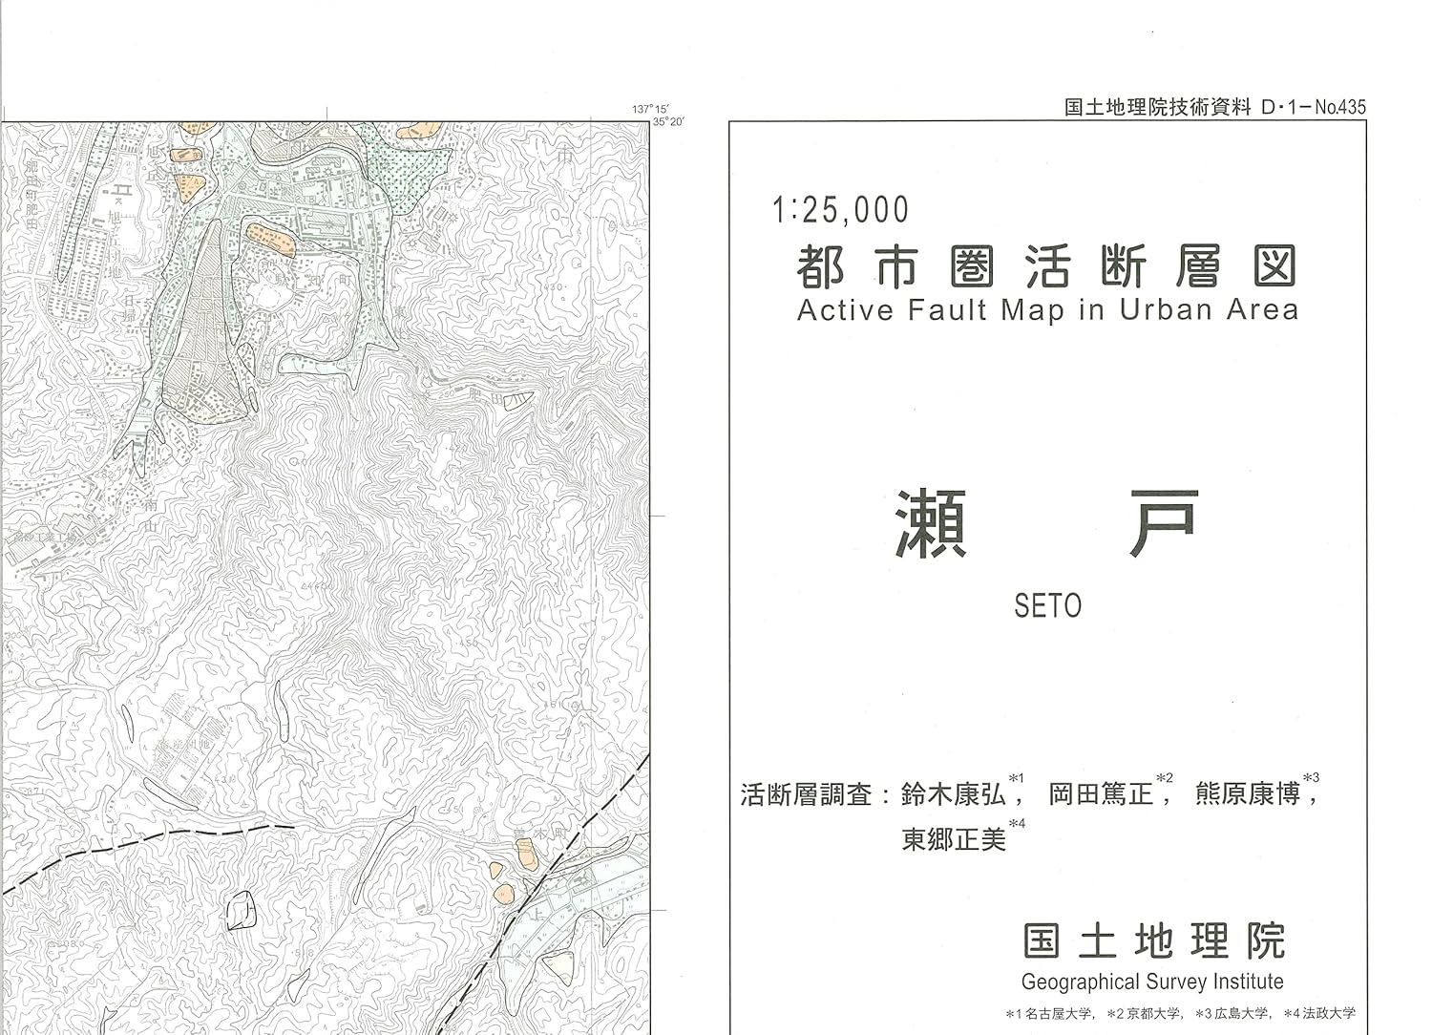Select the surveyor name "岡田篤正"

click(x=1101, y=794)
